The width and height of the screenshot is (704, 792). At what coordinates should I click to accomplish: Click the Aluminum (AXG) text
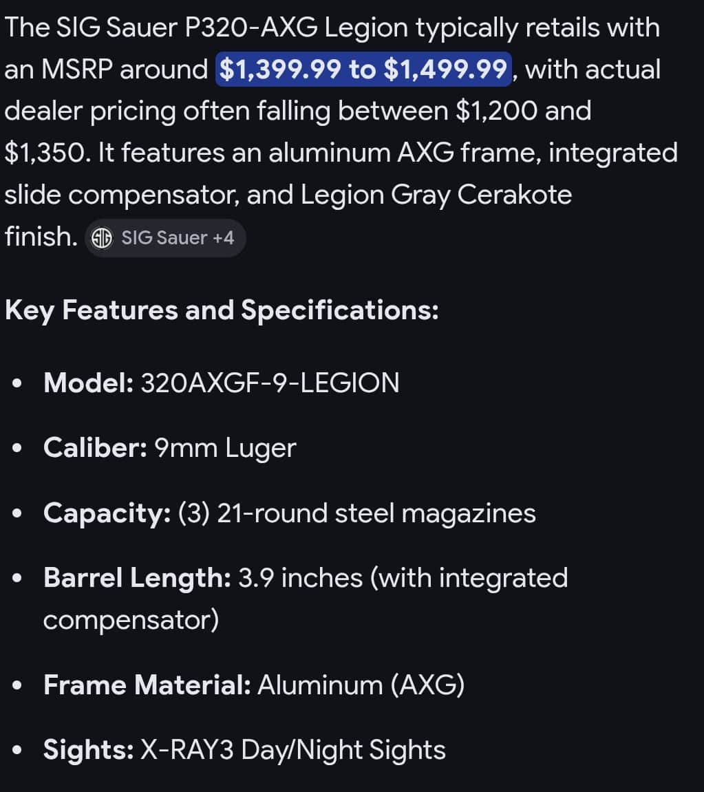pyautogui.click(x=361, y=685)
